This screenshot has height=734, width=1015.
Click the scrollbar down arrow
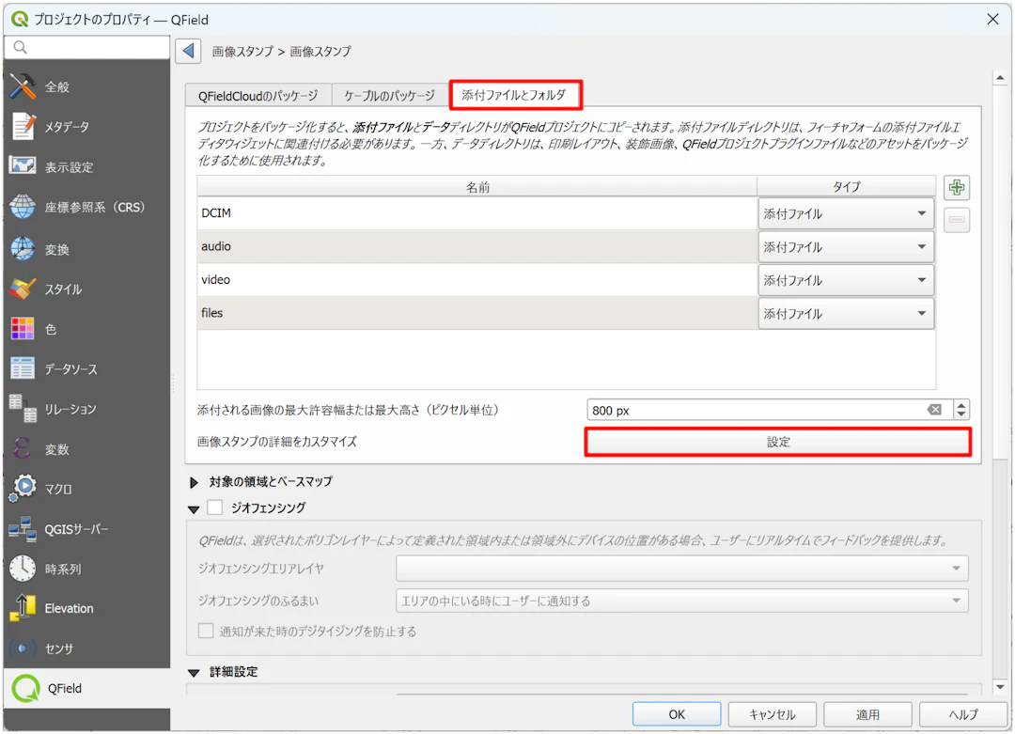coord(1000,687)
